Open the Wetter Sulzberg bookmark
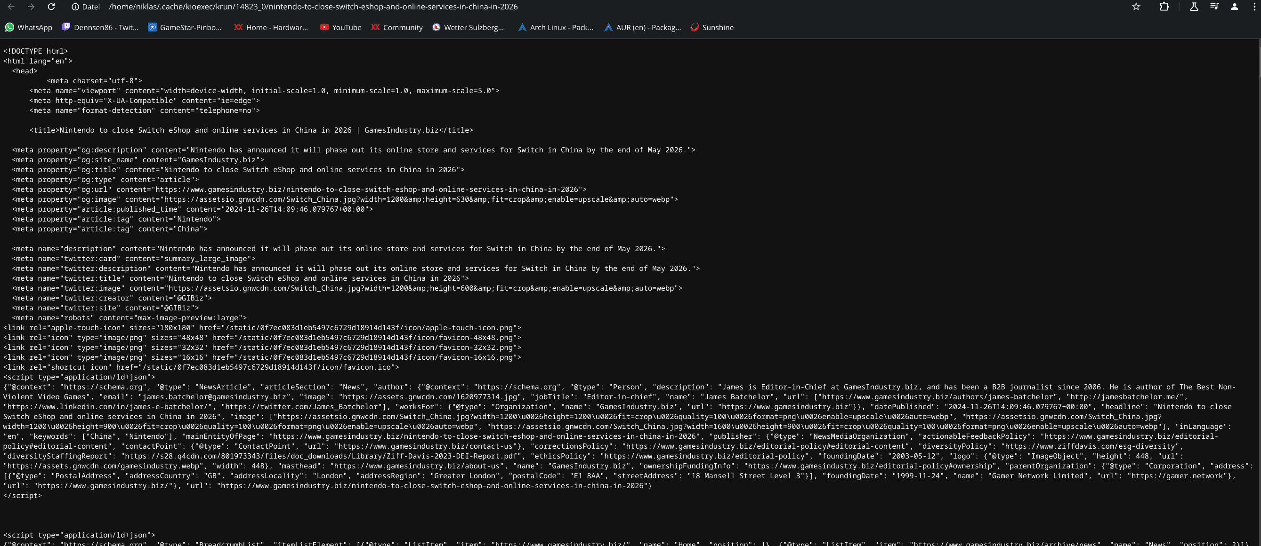 point(468,27)
